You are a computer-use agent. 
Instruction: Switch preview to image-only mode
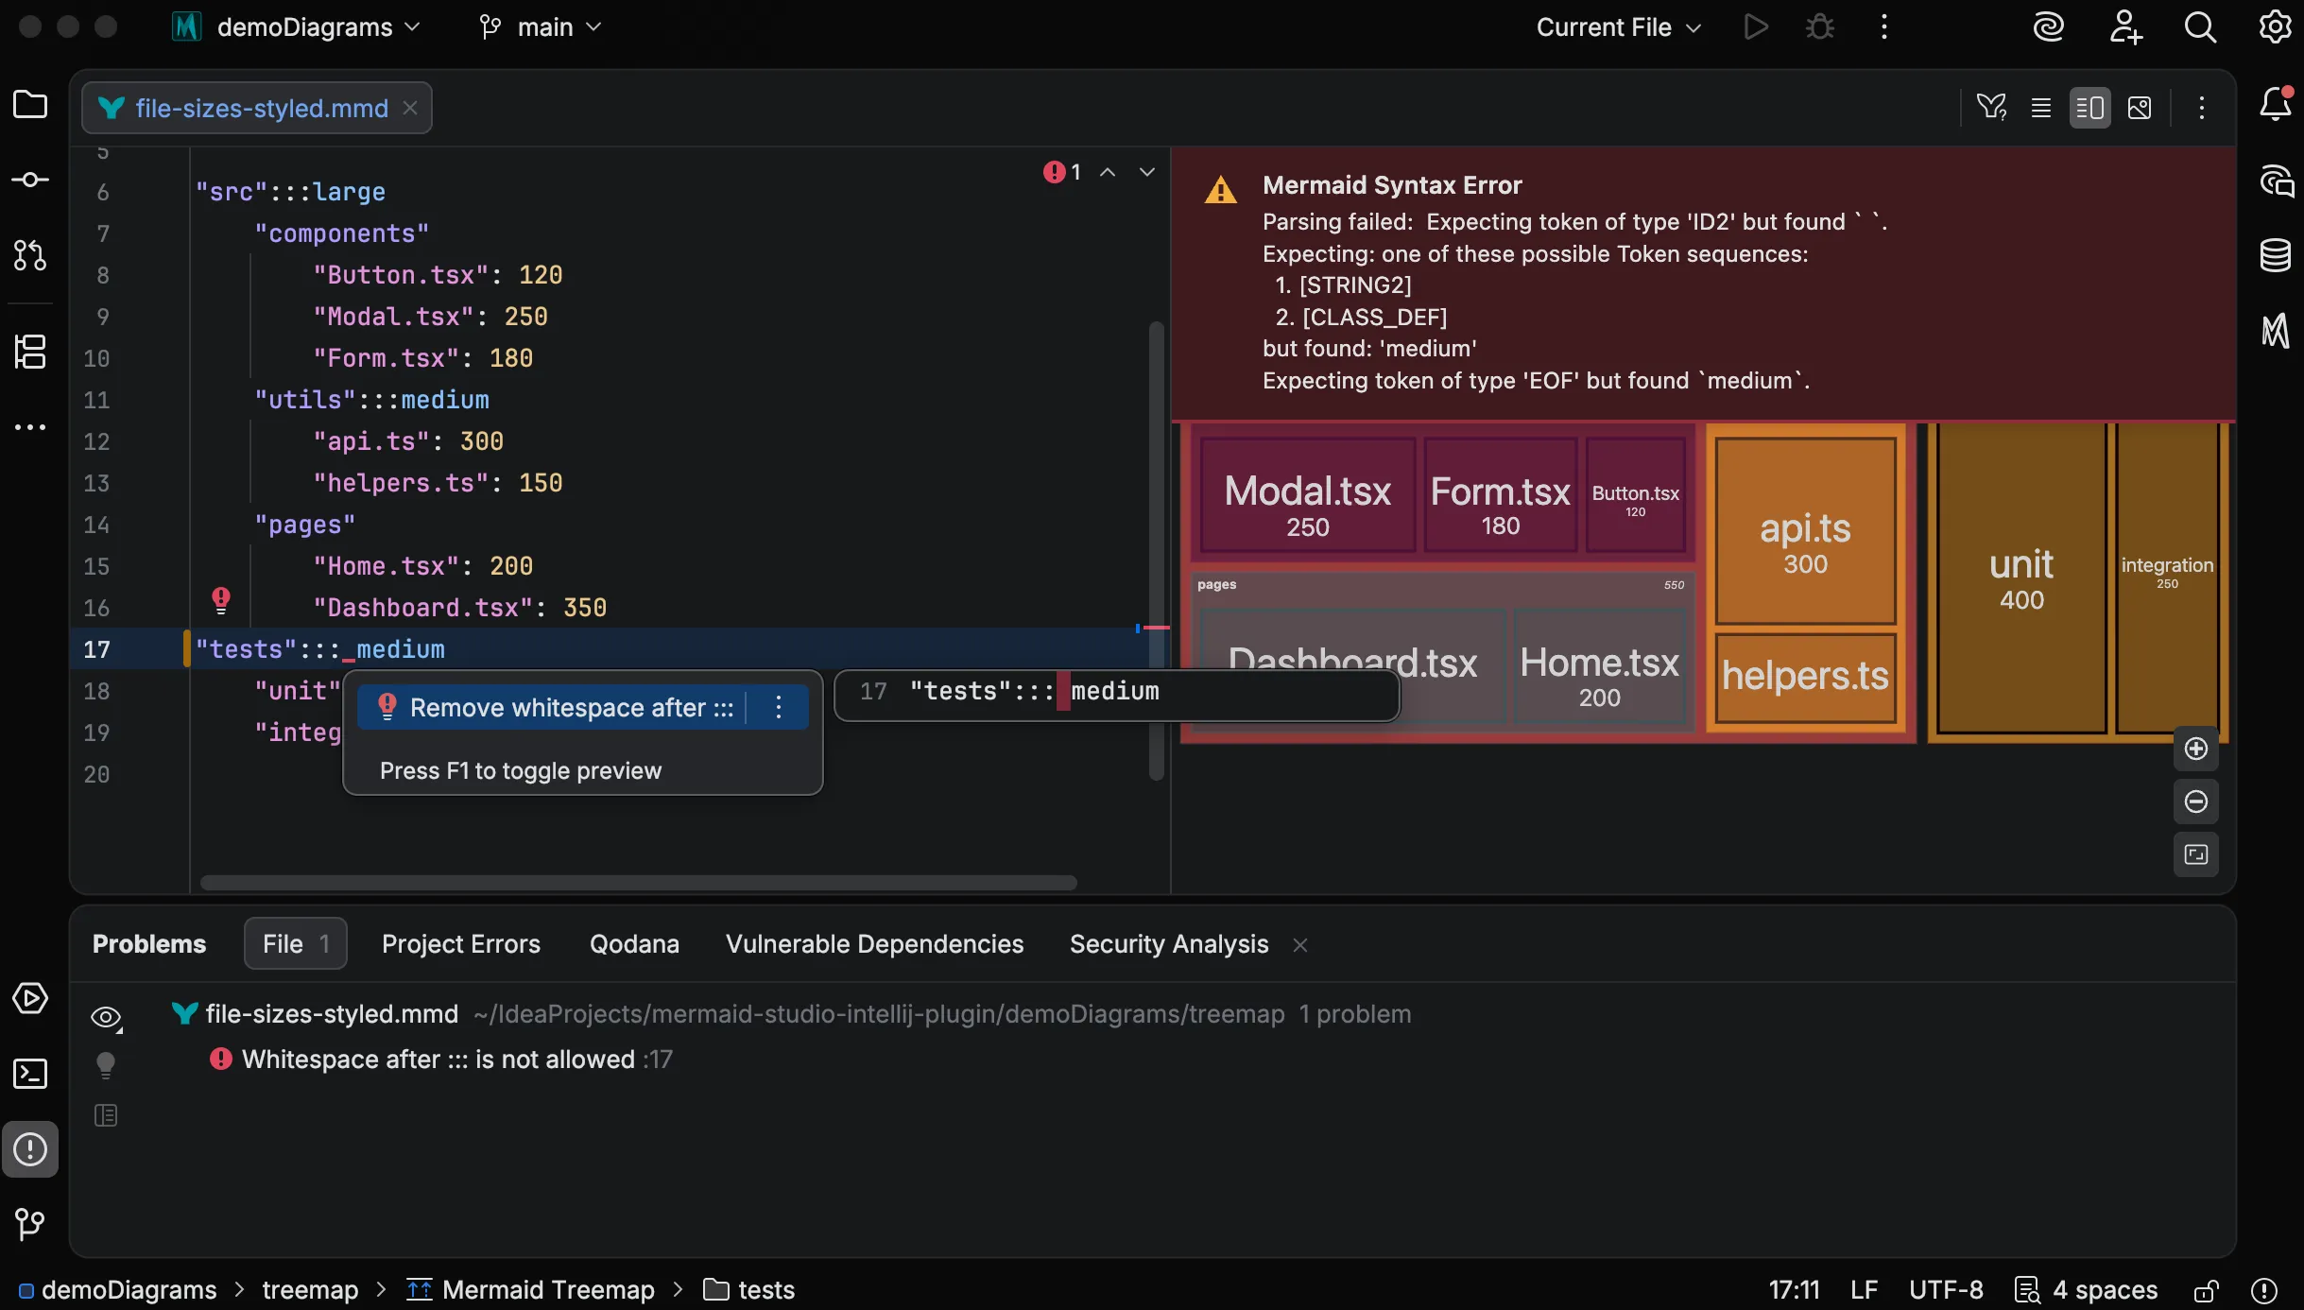(2140, 107)
